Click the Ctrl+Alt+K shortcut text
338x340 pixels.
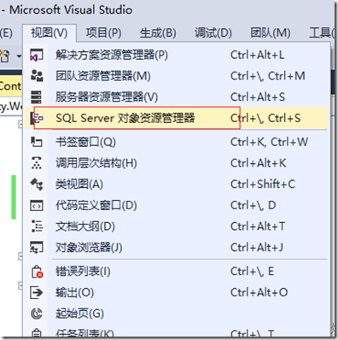point(259,163)
